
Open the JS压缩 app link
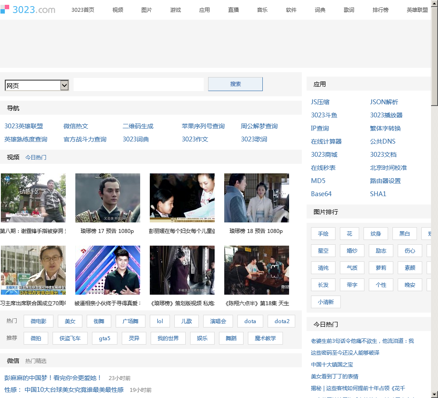[320, 102]
